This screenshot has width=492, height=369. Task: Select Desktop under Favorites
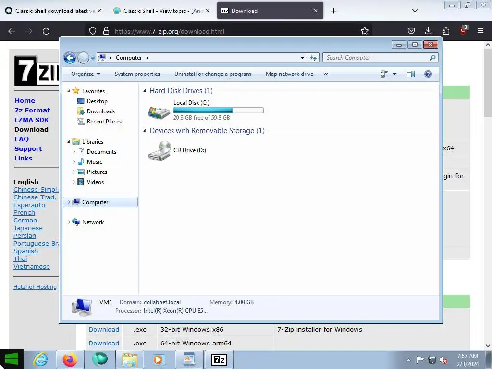pos(97,101)
